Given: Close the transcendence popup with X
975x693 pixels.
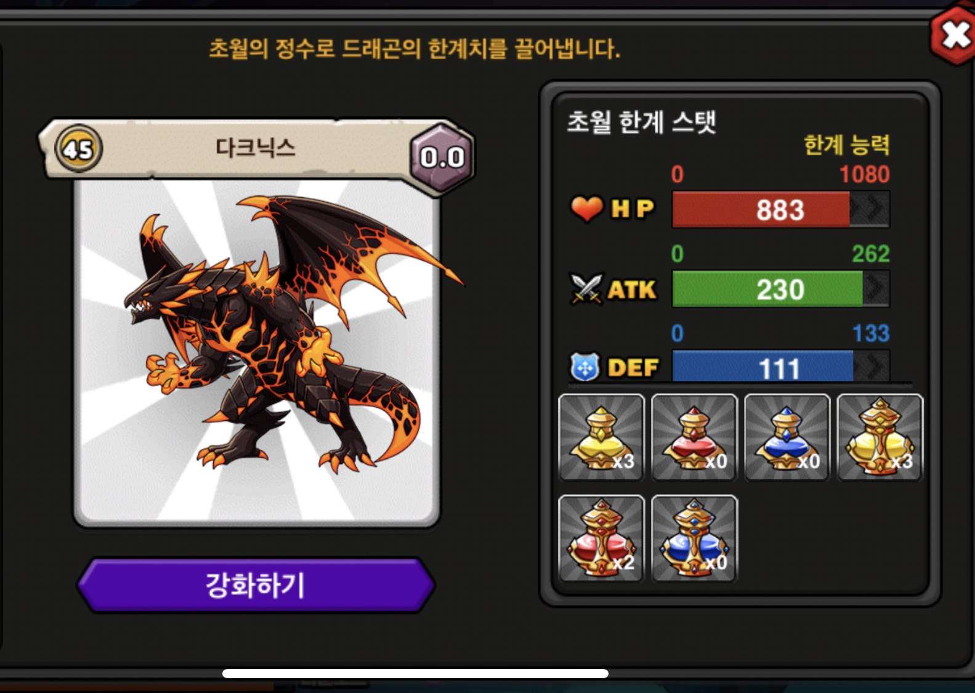Looking at the screenshot, I should pos(954,34).
